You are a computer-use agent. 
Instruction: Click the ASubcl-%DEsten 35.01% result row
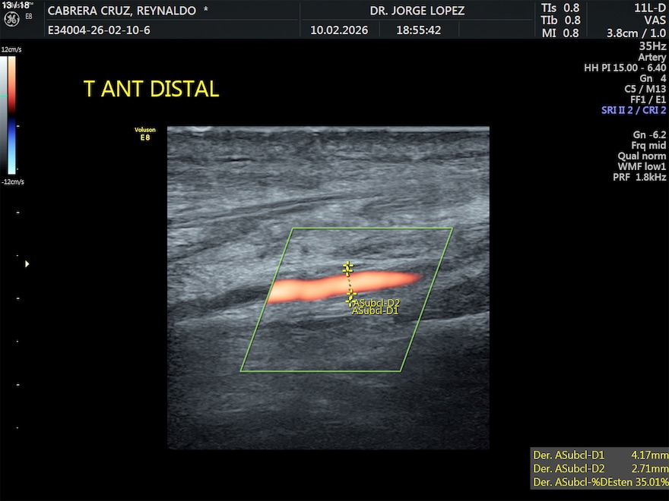(600, 482)
